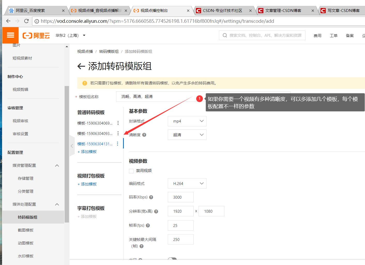This screenshot has width=365, height=265.
Task: Open the 转码模版组 breadcrumb link
Action: pyautogui.click(x=109, y=51)
